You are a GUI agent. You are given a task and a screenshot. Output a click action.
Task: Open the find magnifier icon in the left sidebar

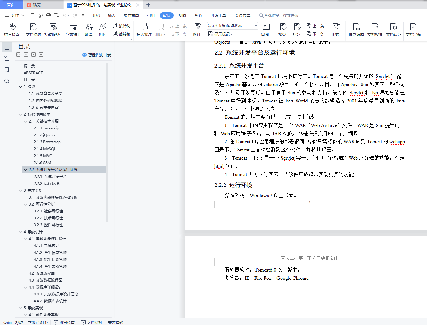pos(7,81)
